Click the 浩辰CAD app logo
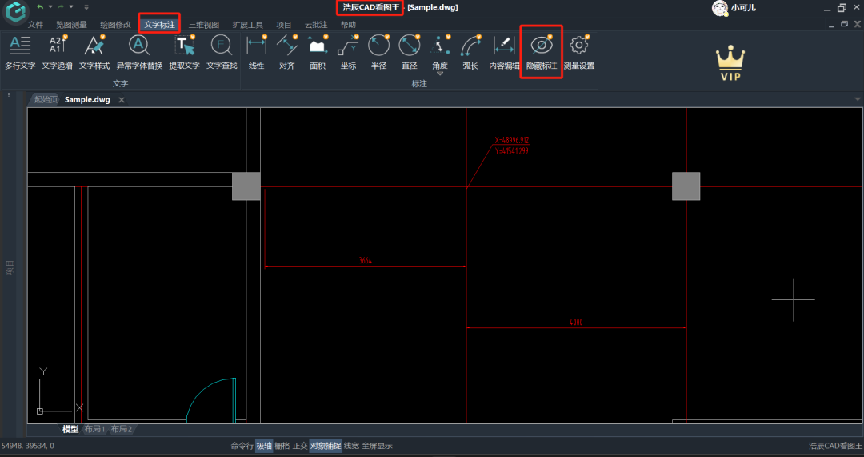The width and height of the screenshot is (864, 457). coord(16,11)
